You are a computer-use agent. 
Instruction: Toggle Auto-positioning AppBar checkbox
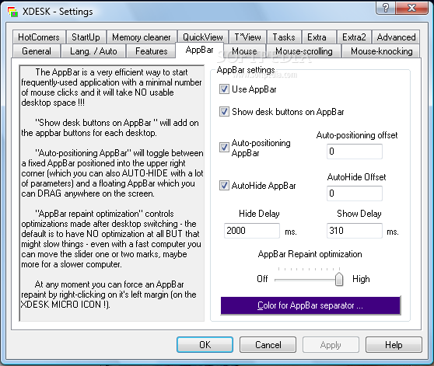coord(224,148)
